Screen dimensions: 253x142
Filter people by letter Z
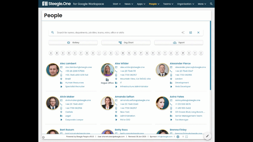(201, 53)
